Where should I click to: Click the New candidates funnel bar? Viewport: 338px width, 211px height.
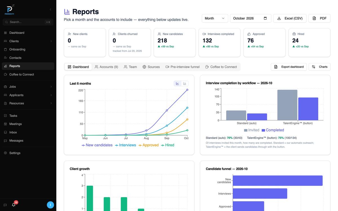[x=278, y=181]
